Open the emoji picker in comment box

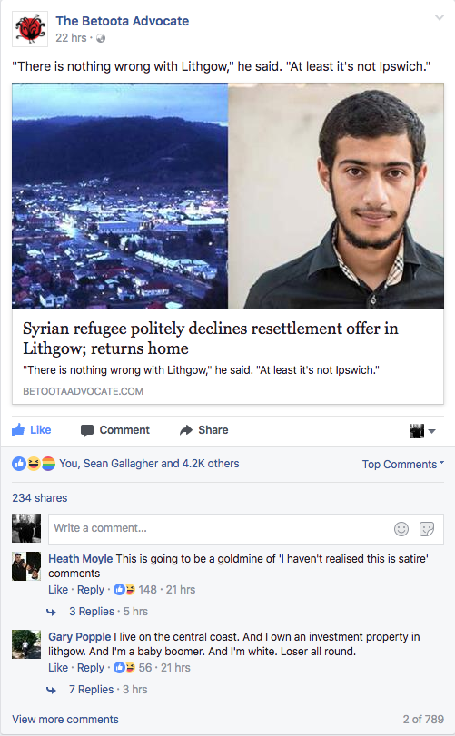(401, 529)
